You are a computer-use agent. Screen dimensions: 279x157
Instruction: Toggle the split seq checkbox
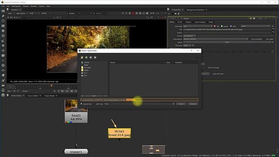(x=94, y=104)
